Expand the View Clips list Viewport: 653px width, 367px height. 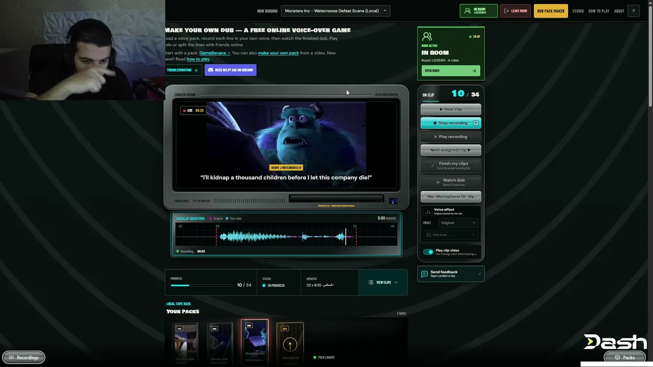(383, 282)
